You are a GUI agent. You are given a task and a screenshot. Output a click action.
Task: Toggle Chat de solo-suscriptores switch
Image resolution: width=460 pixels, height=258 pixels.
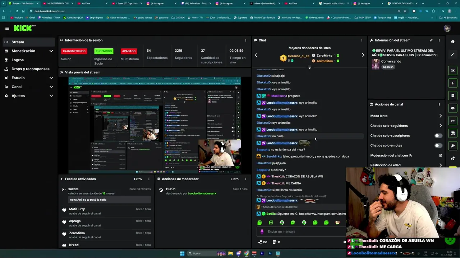pos(438,136)
